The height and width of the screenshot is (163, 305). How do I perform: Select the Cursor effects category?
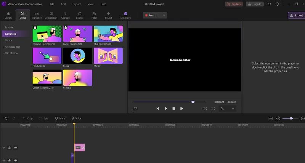pos(8,40)
